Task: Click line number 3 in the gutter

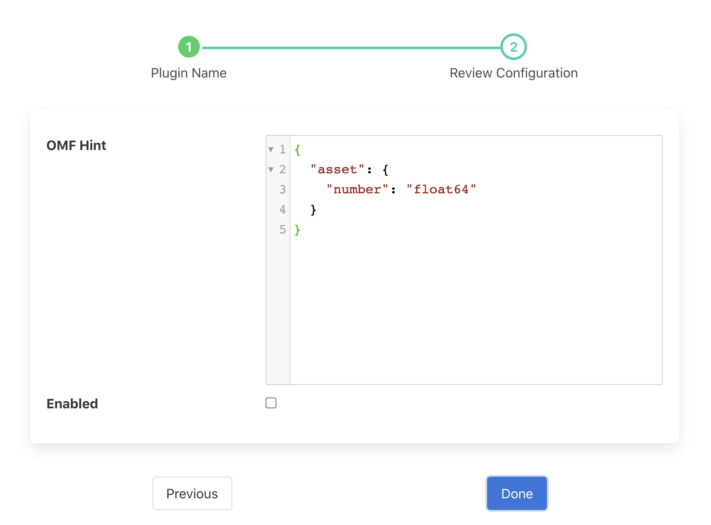Action: coord(282,190)
